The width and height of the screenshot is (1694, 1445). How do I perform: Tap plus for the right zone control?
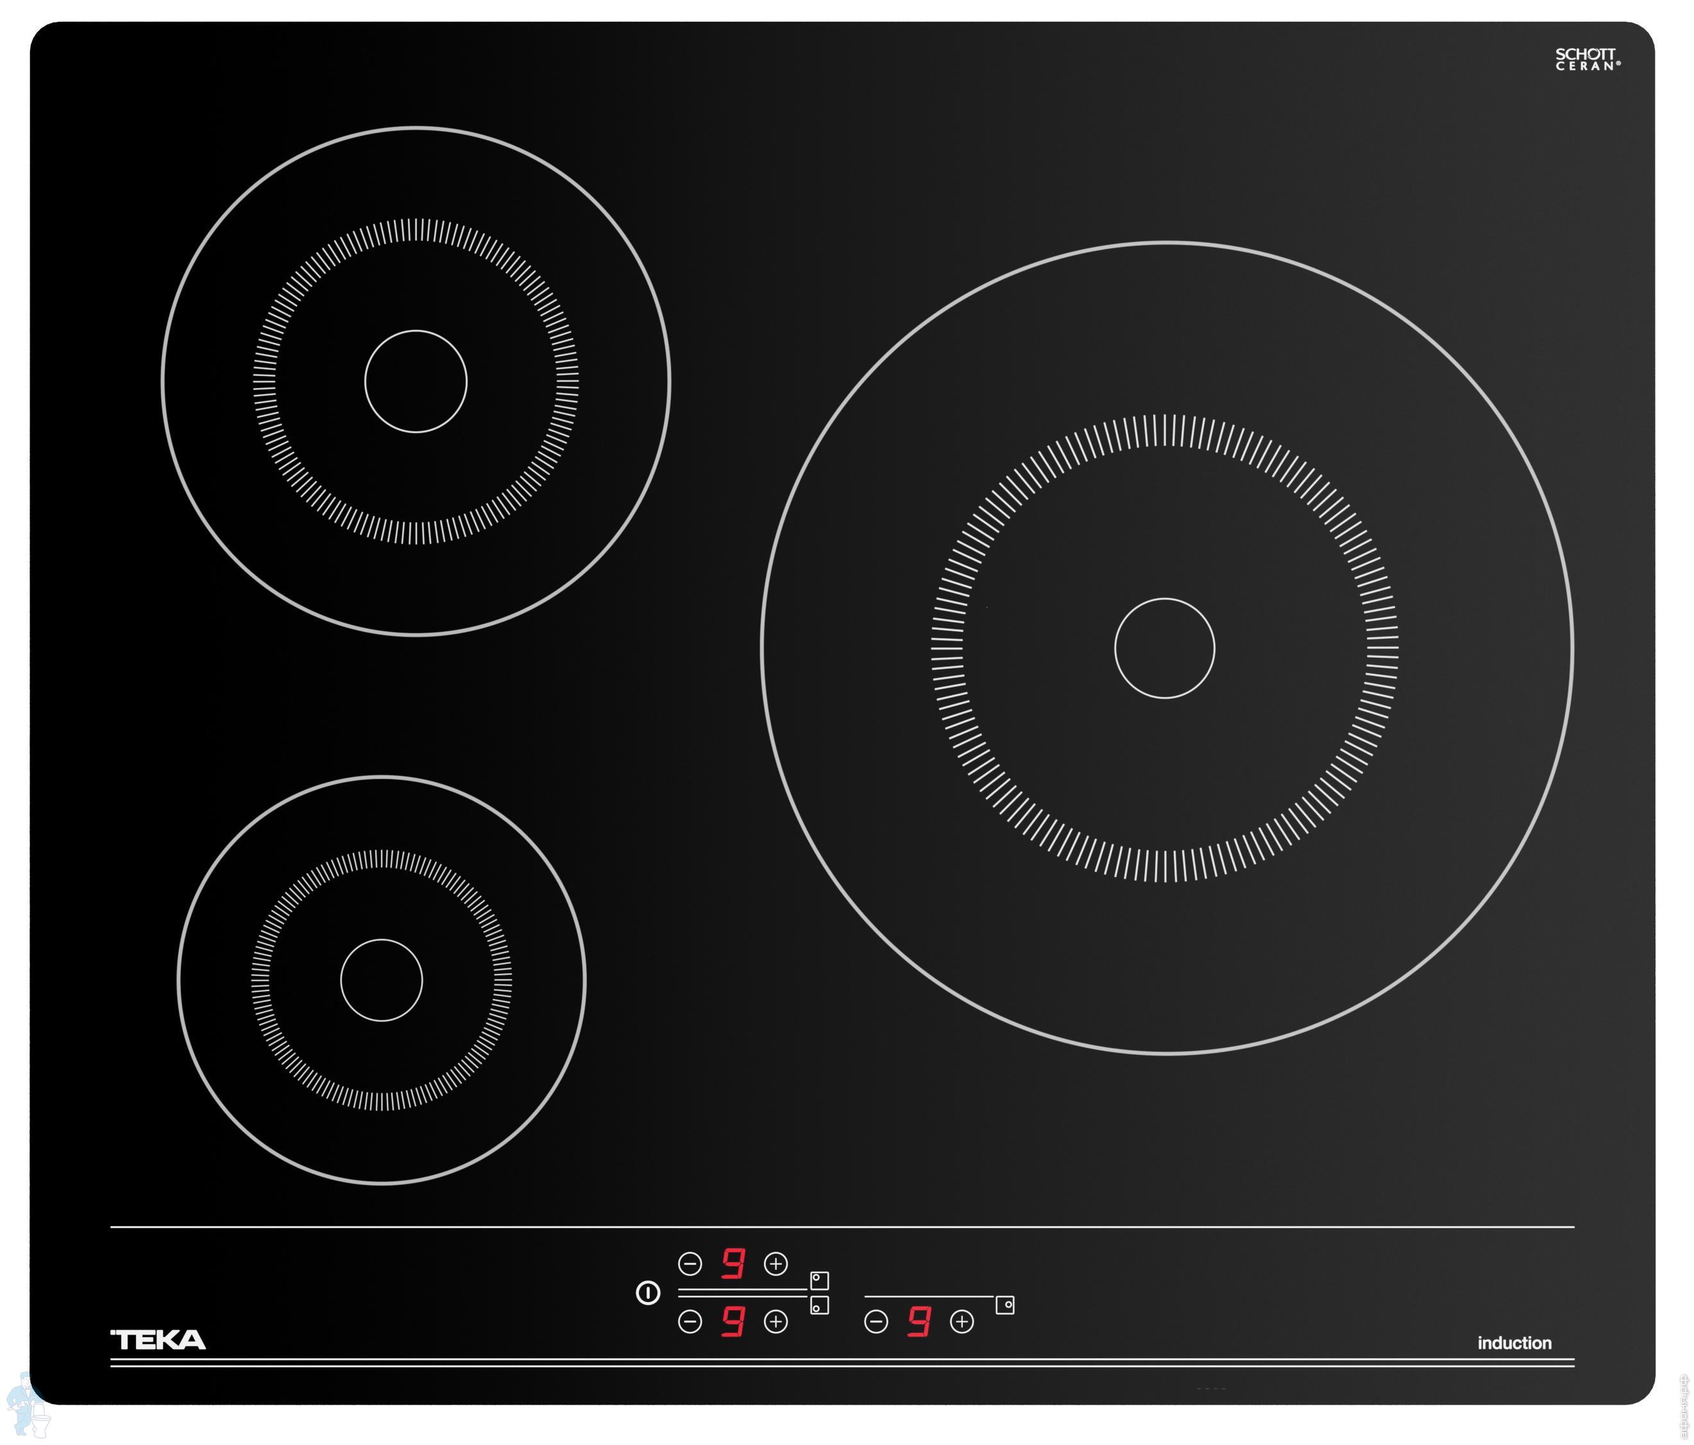click(961, 1322)
